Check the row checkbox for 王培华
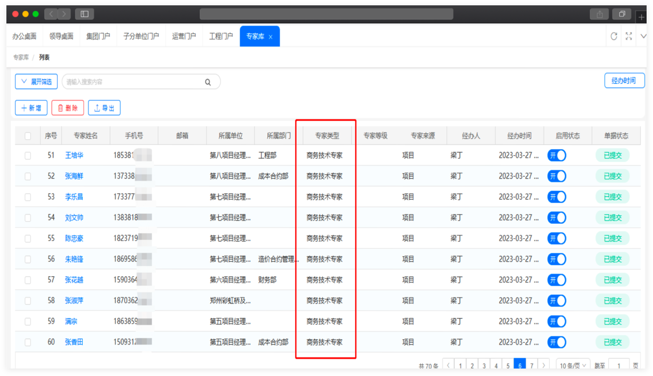Screen dimensions: 653x376 point(28,155)
